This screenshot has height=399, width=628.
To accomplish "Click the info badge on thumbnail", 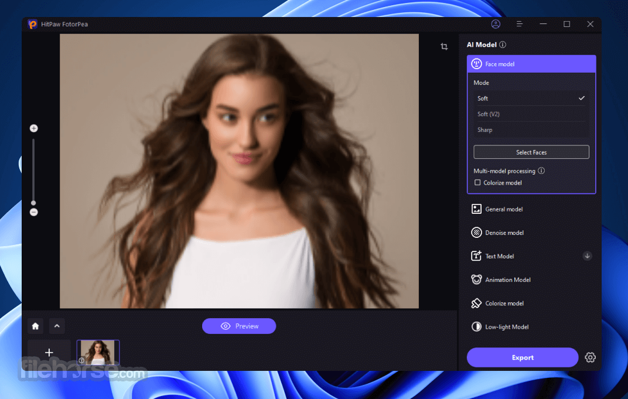I will pos(81,360).
